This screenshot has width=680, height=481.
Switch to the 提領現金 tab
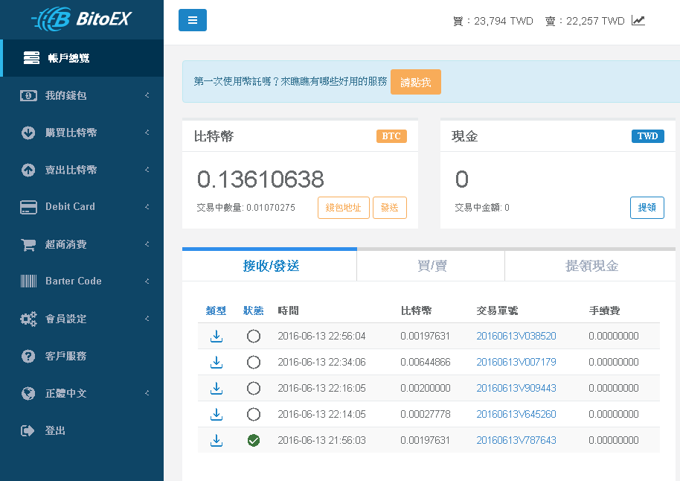pos(591,266)
